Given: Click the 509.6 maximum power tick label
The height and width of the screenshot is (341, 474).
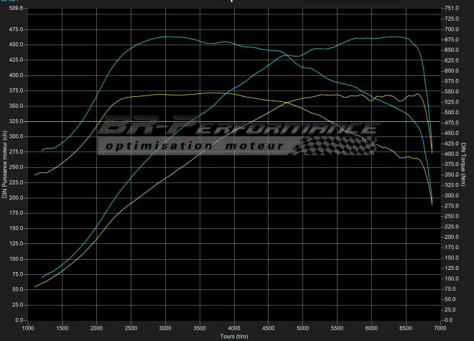Looking at the screenshot, I should tap(14, 9).
